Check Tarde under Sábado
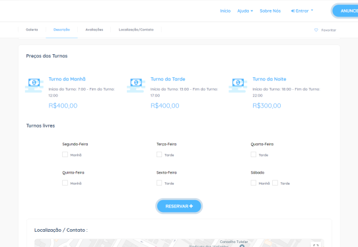Image resolution: width=358 pixels, height=247 pixels. tap(275, 183)
